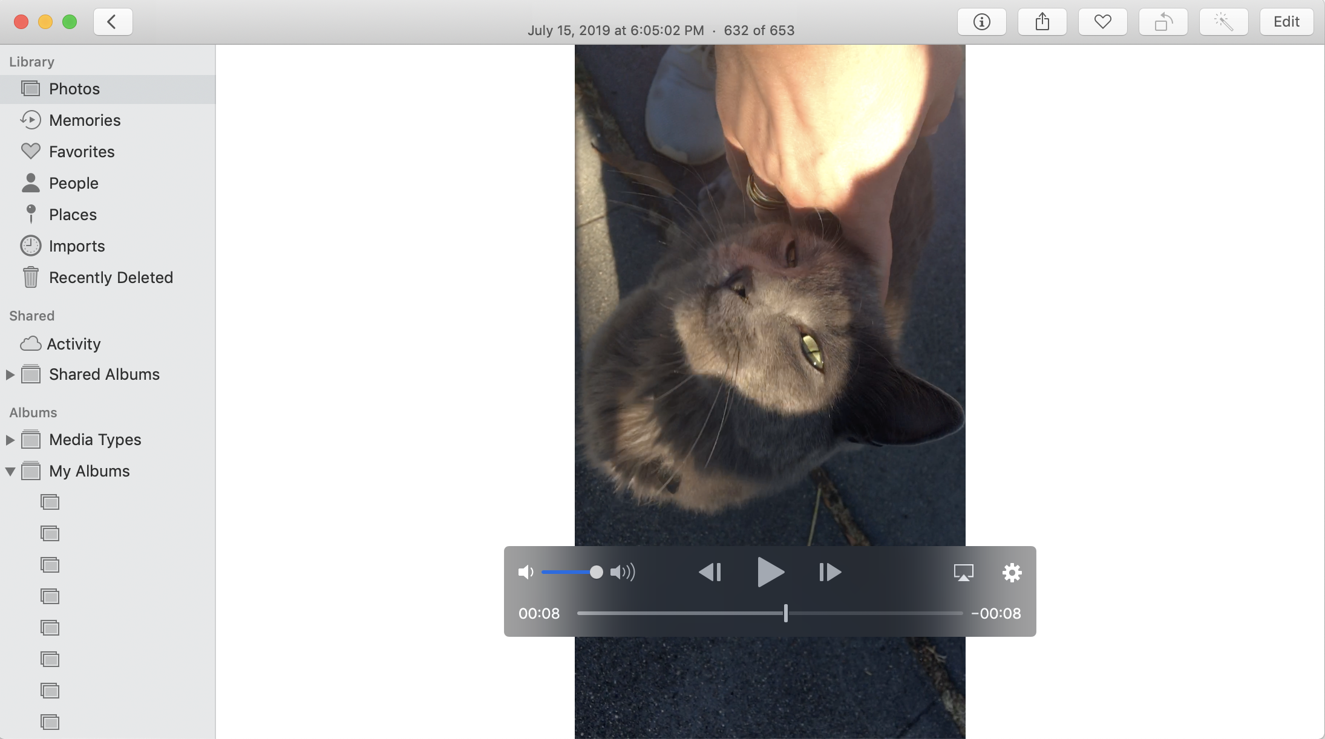Click the video scrubber timeline playhead
The height and width of the screenshot is (739, 1325).
(x=785, y=613)
